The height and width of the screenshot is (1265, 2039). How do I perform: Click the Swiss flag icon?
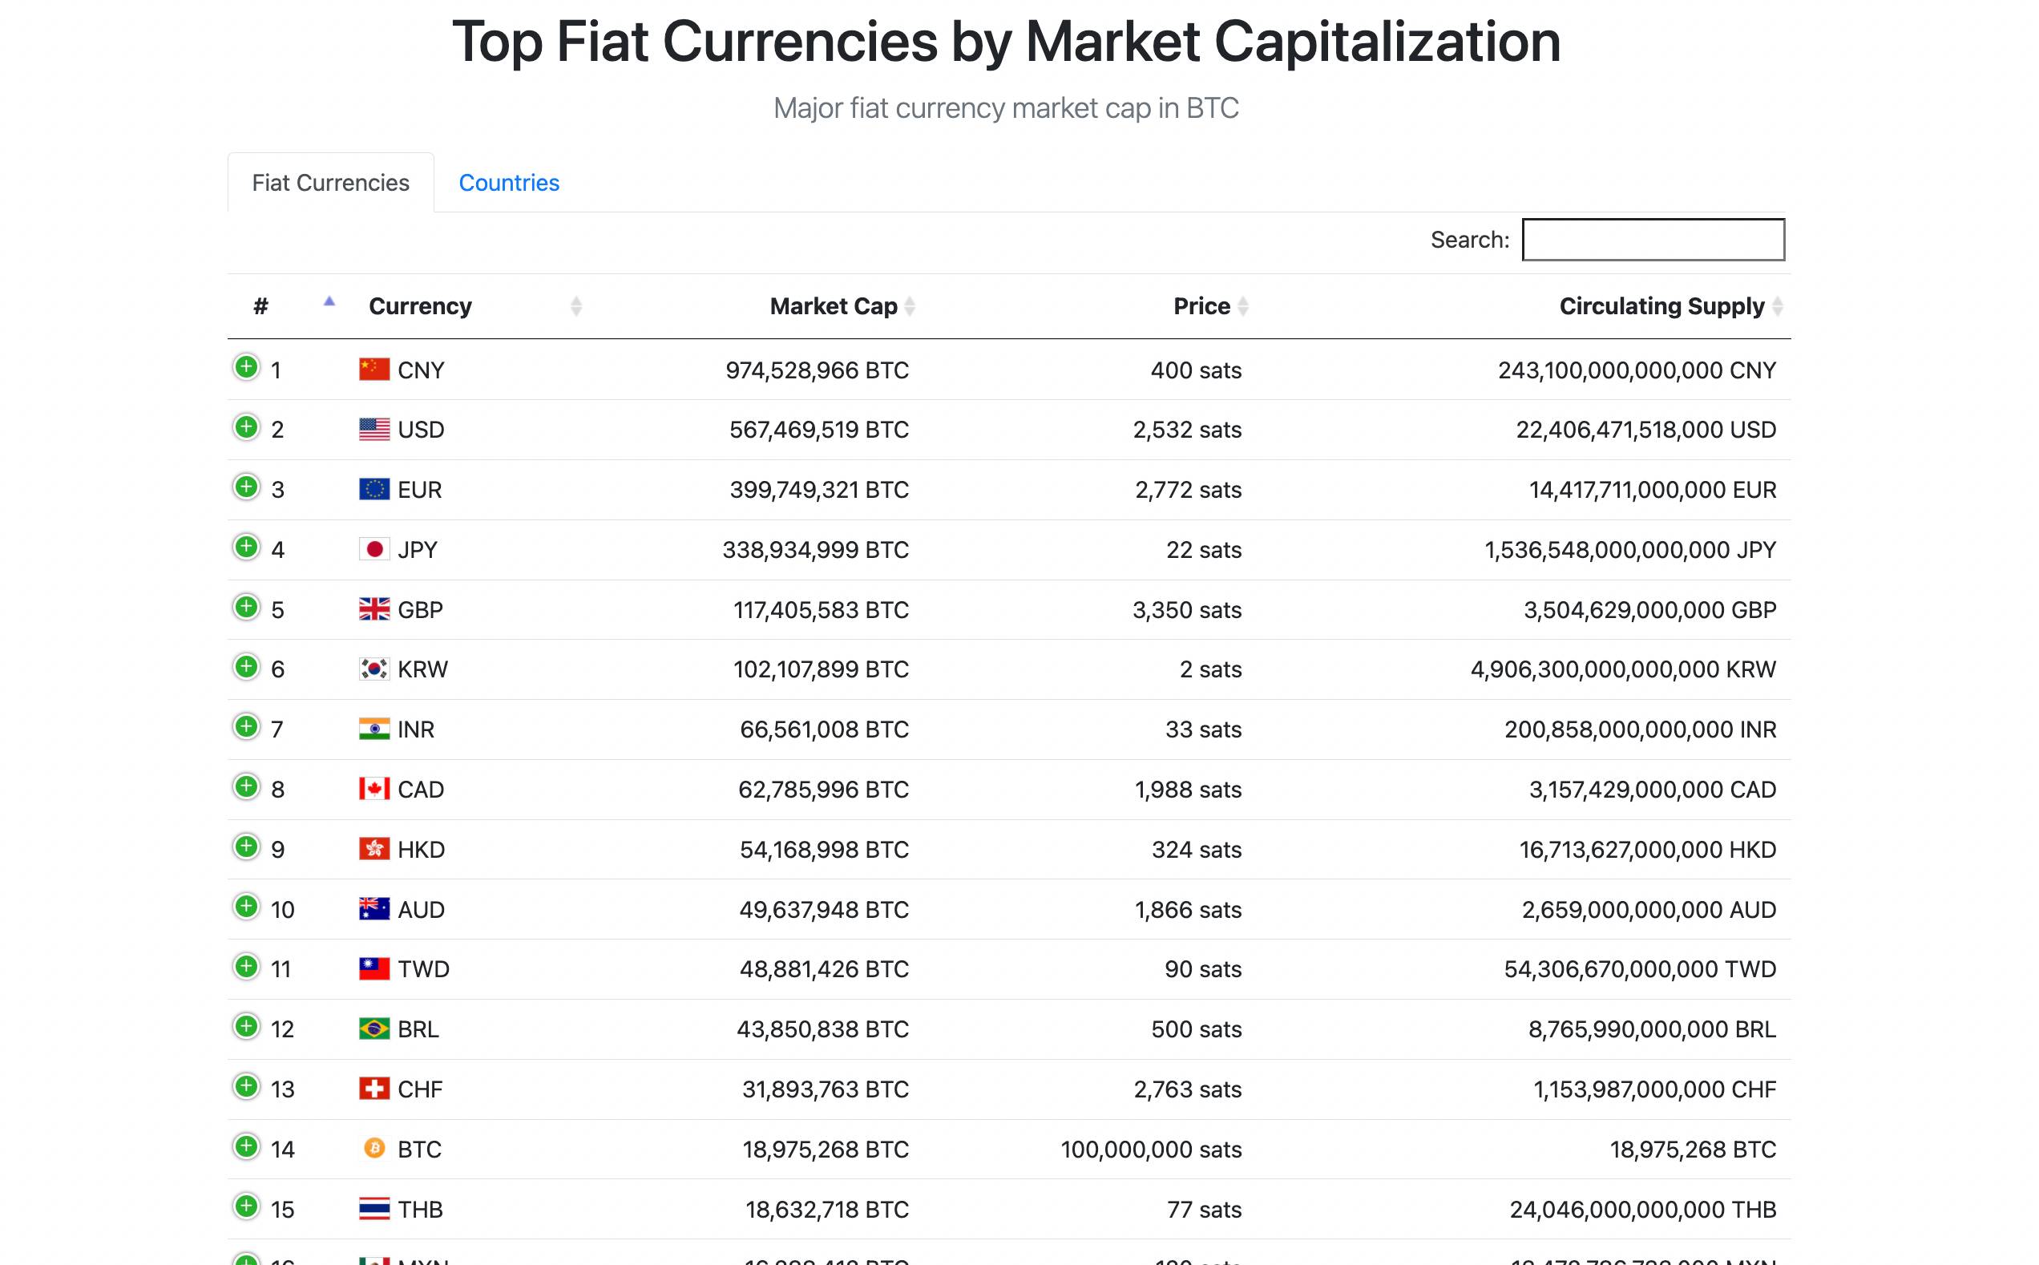click(x=373, y=1089)
